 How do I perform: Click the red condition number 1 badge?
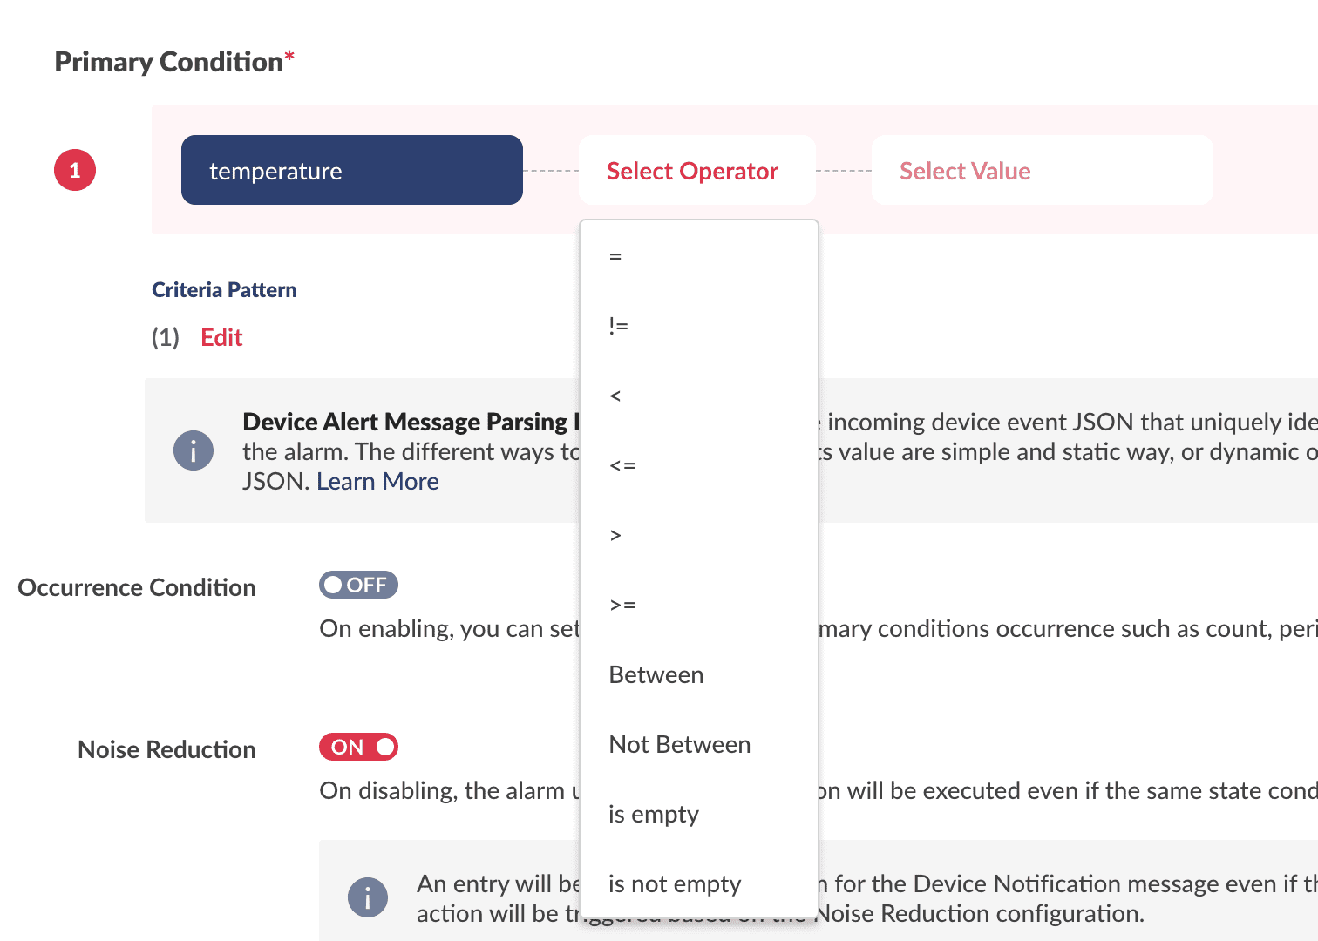click(x=75, y=170)
